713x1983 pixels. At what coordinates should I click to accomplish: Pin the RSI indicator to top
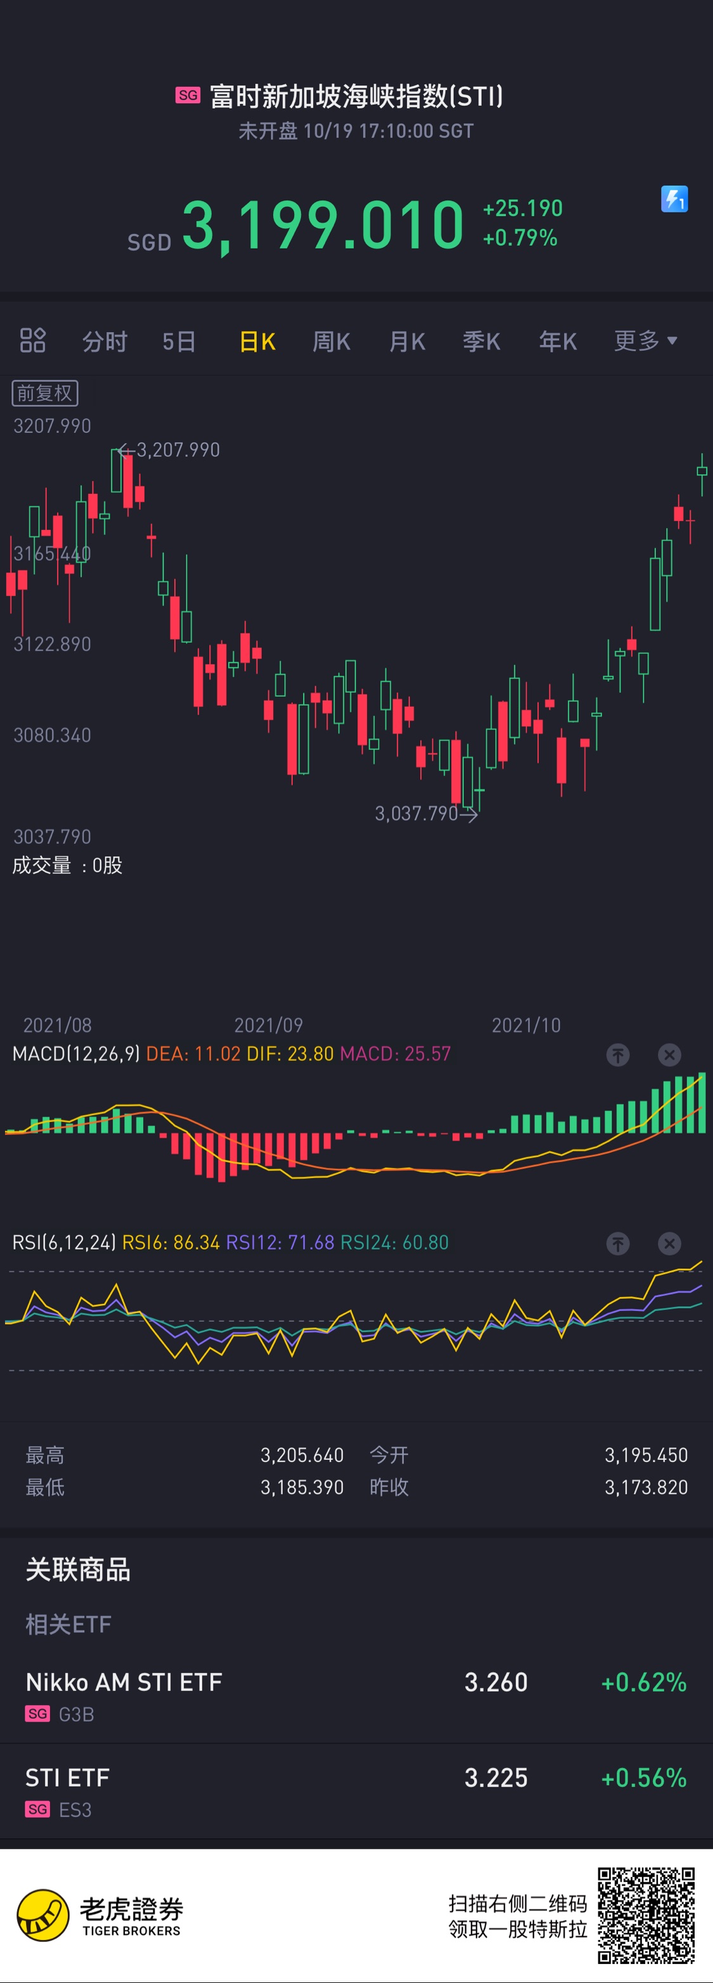pos(617,1243)
